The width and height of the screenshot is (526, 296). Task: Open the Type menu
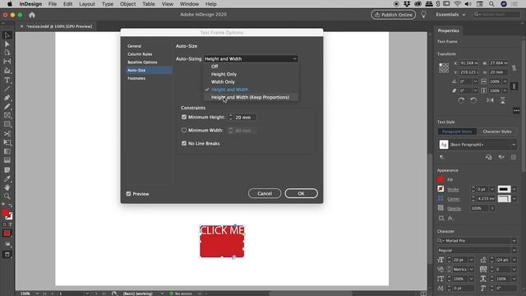(x=108, y=4)
